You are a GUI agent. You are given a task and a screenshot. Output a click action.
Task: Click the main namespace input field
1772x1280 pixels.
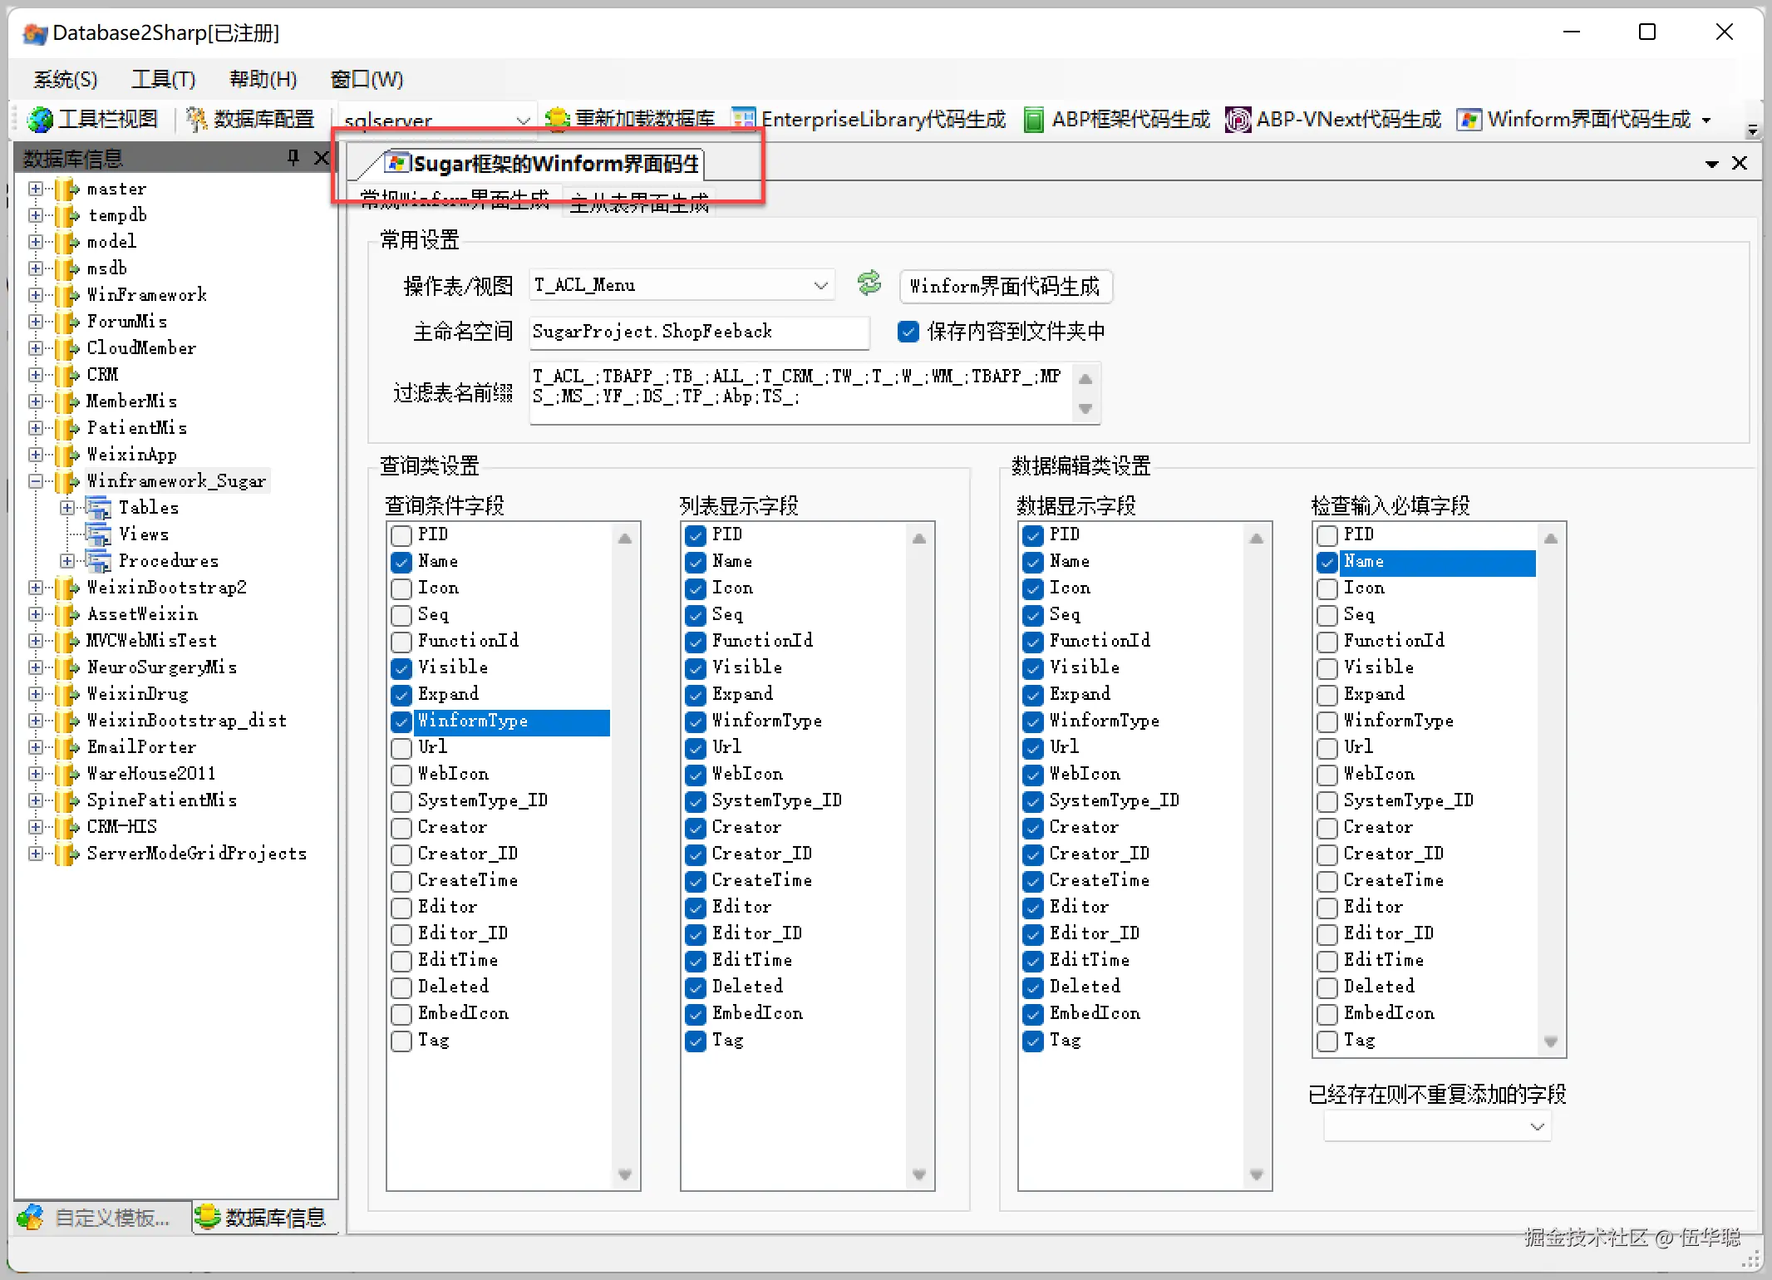(x=698, y=332)
